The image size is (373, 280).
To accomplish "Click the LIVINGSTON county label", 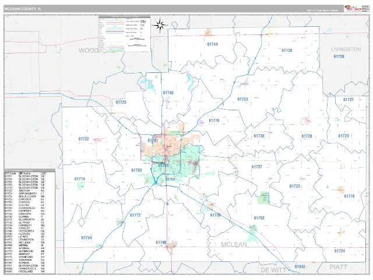I will tap(346, 49).
